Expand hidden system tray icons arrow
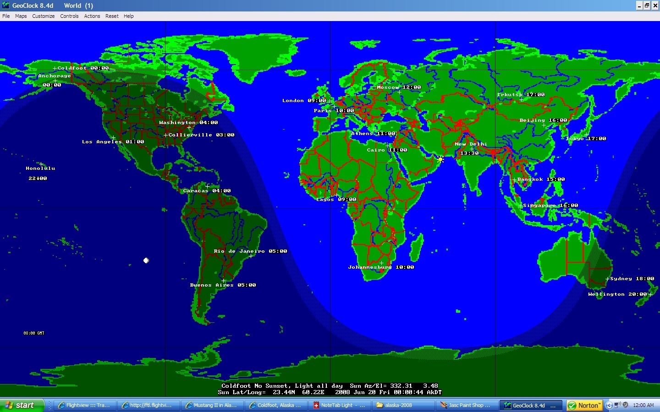This screenshot has width=660, height=412. click(609, 405)
